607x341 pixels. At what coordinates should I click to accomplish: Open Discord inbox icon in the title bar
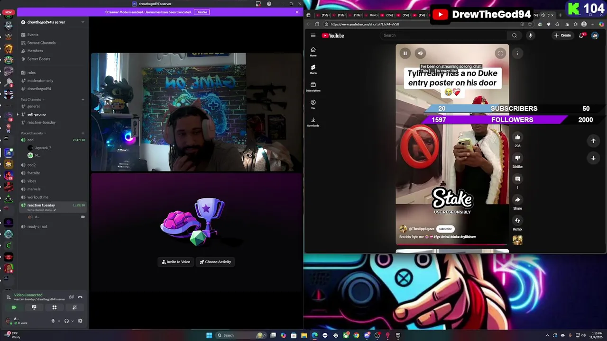(258, 4)
